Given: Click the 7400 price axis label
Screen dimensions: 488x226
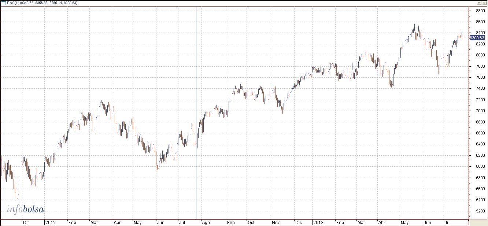Looking at the screenshot, I should (480, 89).
